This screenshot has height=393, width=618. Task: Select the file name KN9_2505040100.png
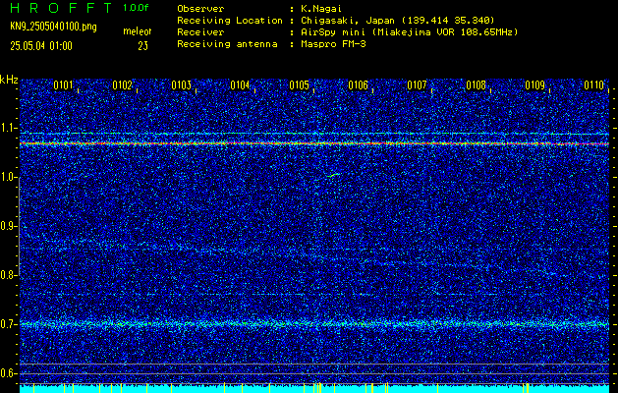tap(53, 28)
